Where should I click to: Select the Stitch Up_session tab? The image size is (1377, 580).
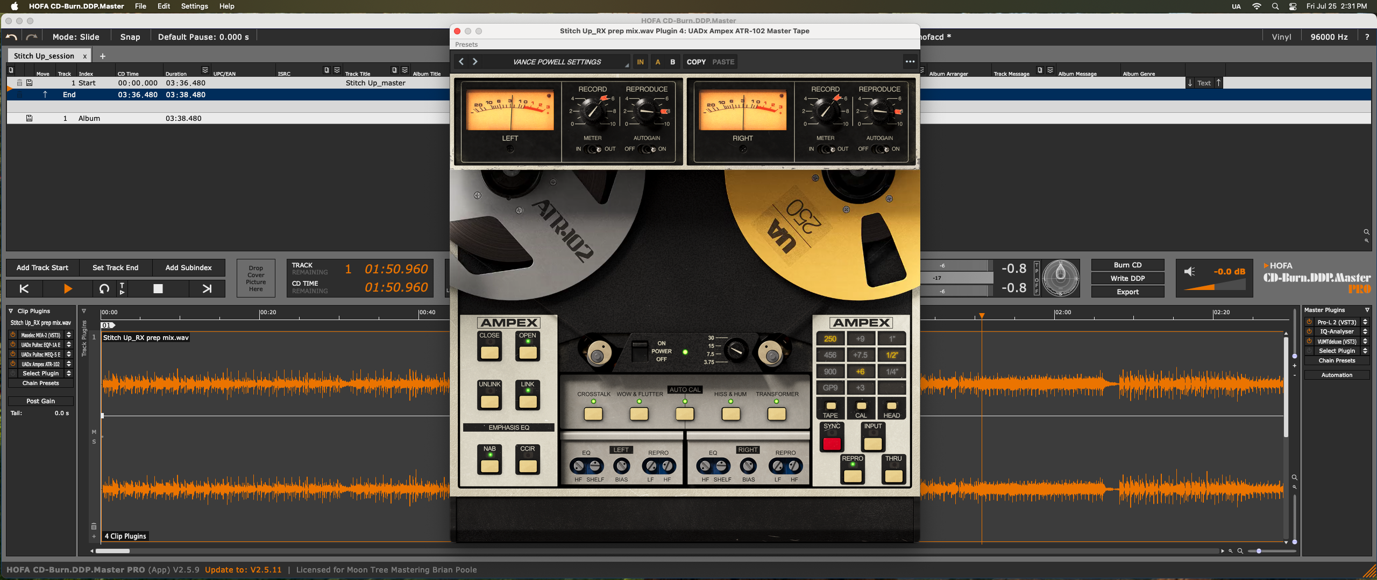[x=44, y=56]
